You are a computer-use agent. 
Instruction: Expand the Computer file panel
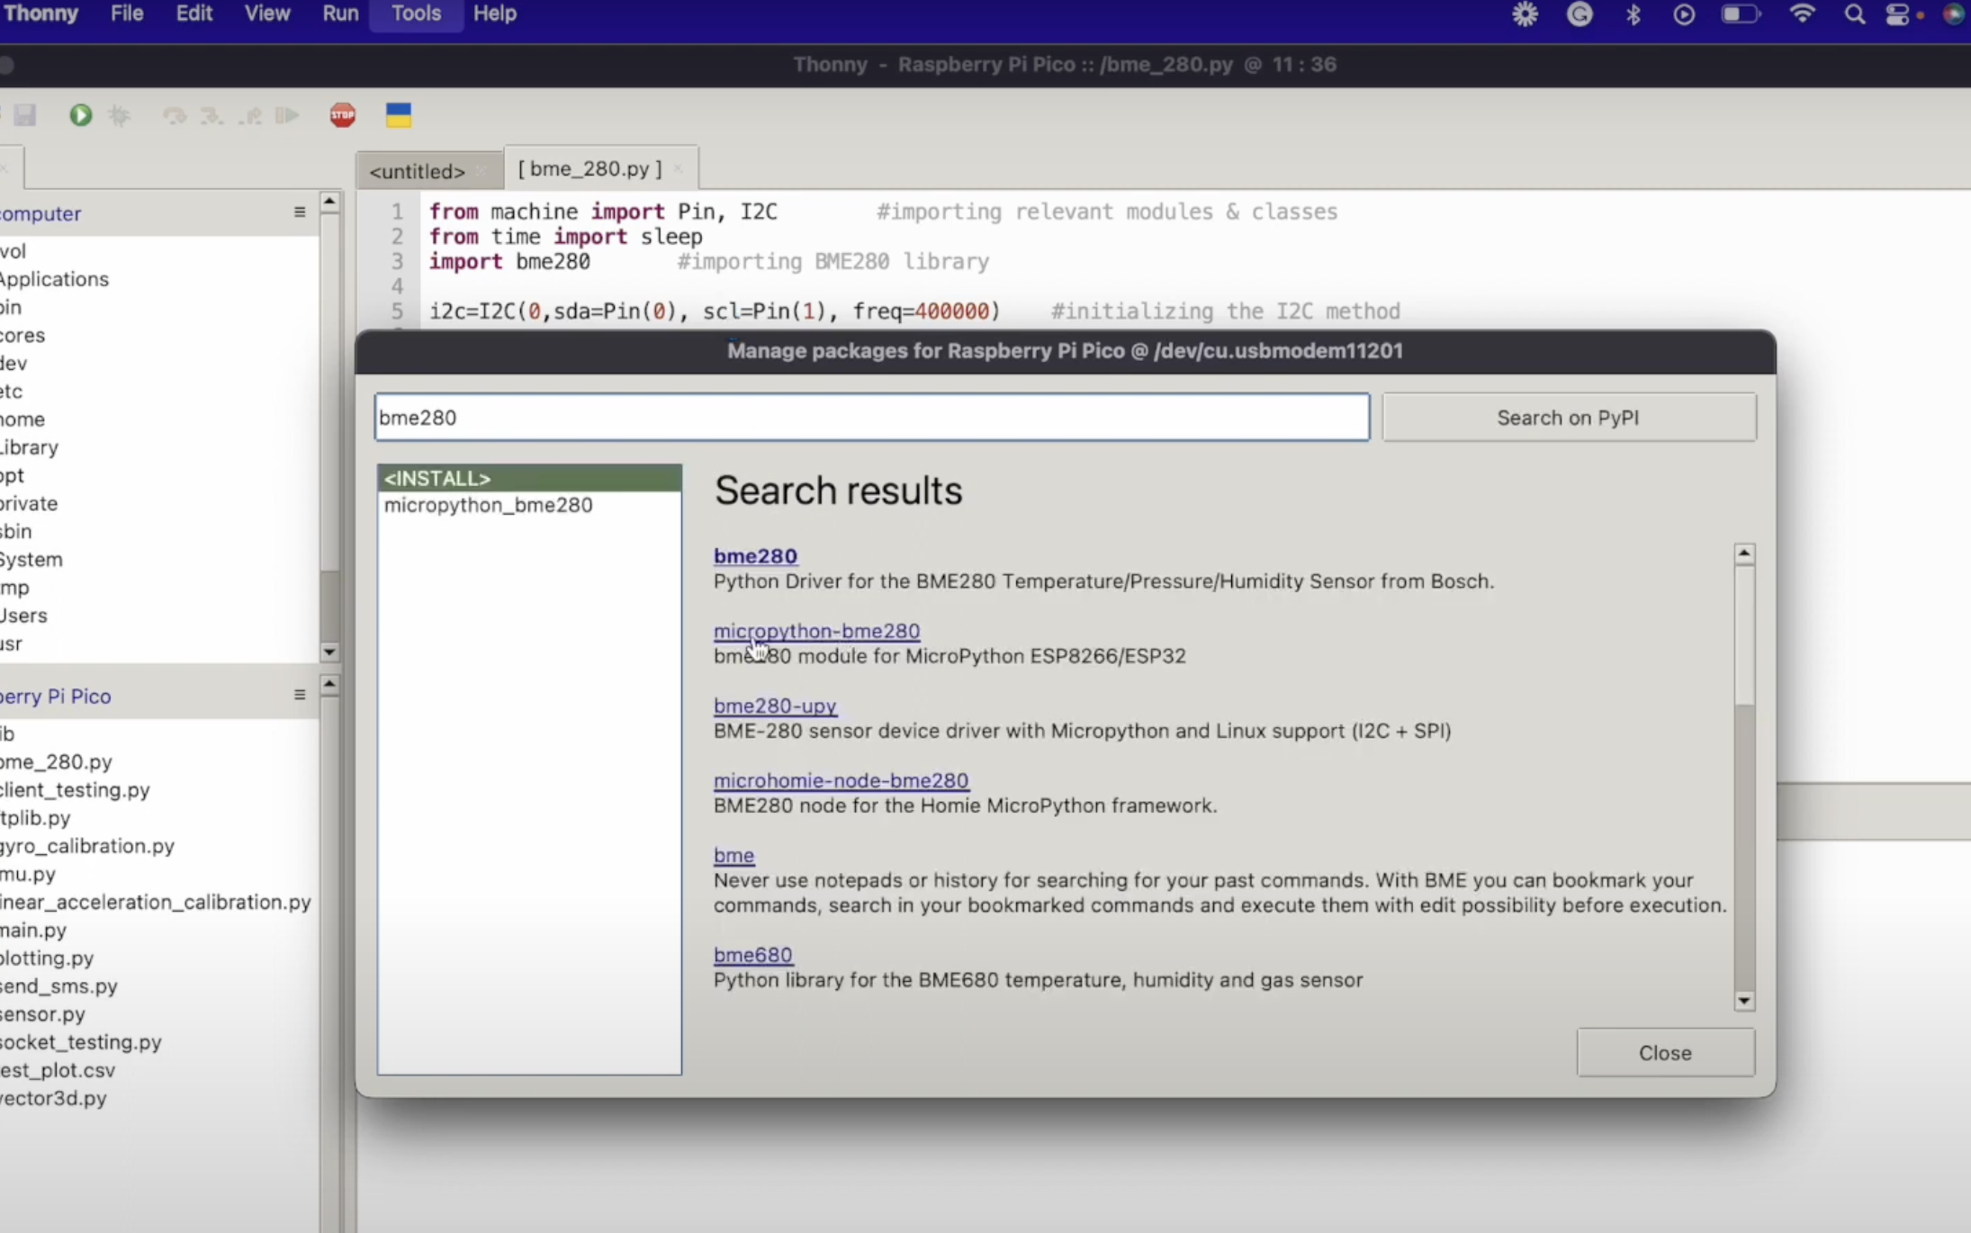pos(298,213)
